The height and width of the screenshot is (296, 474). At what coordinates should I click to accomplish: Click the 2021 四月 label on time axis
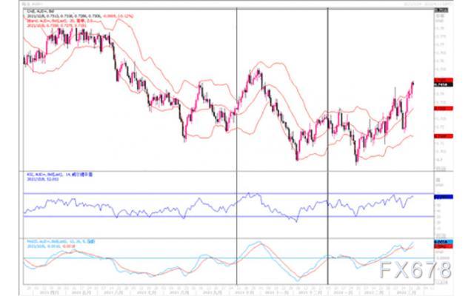click(x=50, y=293)
